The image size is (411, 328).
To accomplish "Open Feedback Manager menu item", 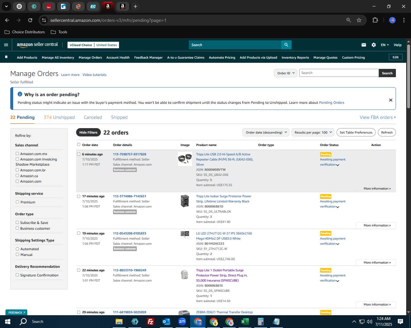I will [148, 58].
